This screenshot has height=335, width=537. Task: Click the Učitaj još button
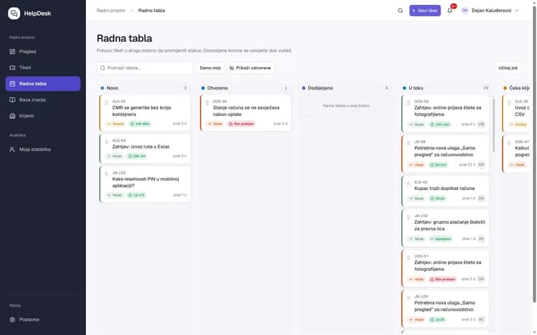coord(508,68)
